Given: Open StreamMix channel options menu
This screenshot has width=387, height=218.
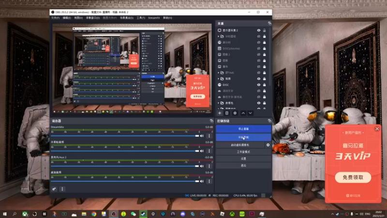Looking at the screenshot, I should click(x=209, y=136).
